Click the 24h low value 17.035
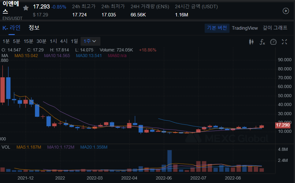 click(109, 15)
